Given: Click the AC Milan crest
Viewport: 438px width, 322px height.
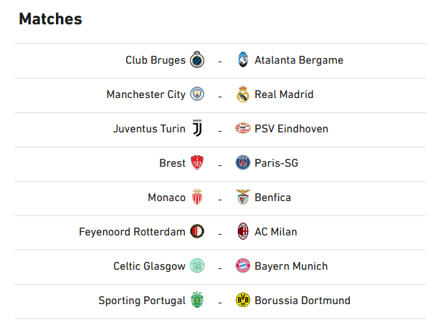Looking at the screenshot, I should click(243, 231).
